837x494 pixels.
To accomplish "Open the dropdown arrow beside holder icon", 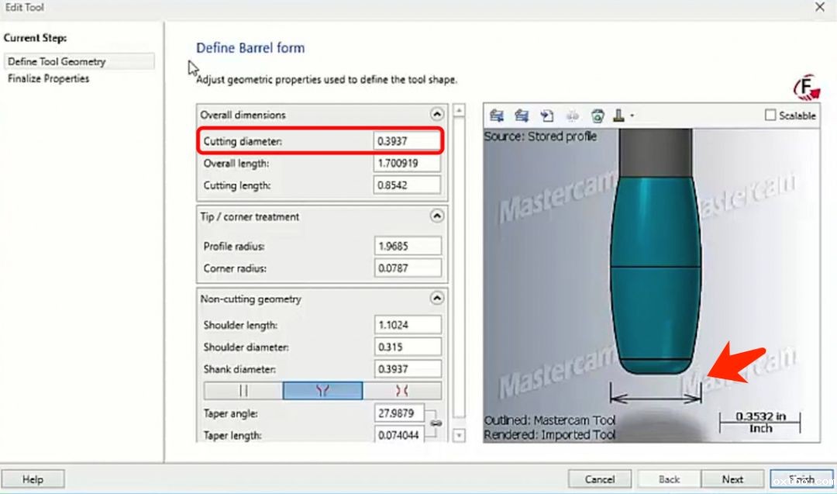I will point(632,116).
